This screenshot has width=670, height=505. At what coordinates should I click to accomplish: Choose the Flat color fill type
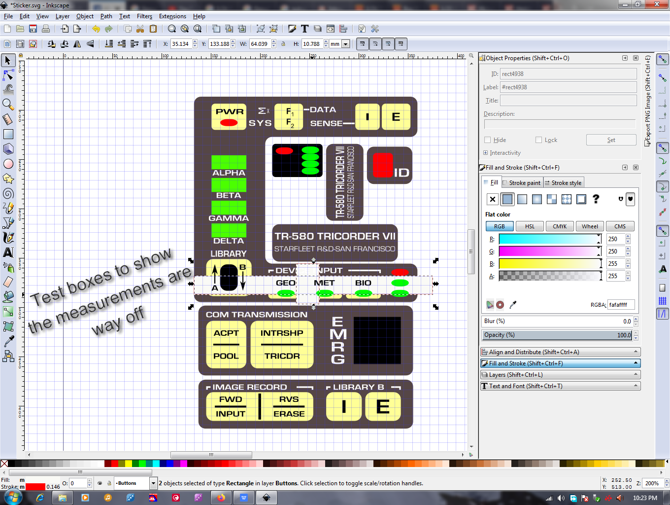click(x=507, y=199)
